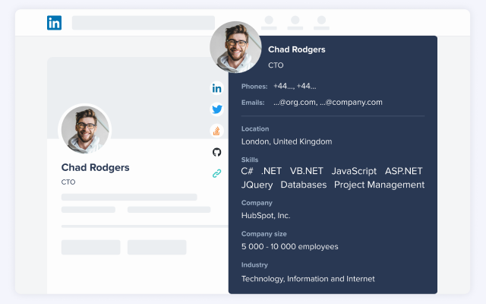This screenshot has width=486, height=304.
Task: Click the HubSpot, Inc. company name
Action: [x=266, y=215]
